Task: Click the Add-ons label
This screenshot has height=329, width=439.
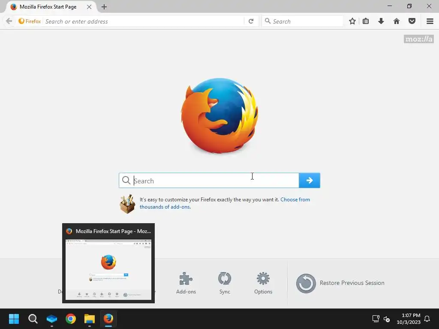Action: pos(186,291)
